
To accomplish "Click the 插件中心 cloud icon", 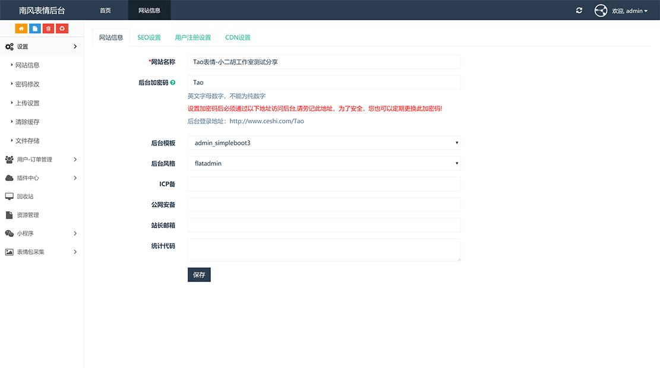I will tap(8, 177).
